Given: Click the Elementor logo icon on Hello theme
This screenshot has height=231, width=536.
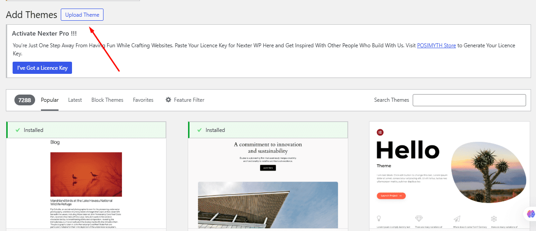Looking at the screenshot, I should 380,132.
